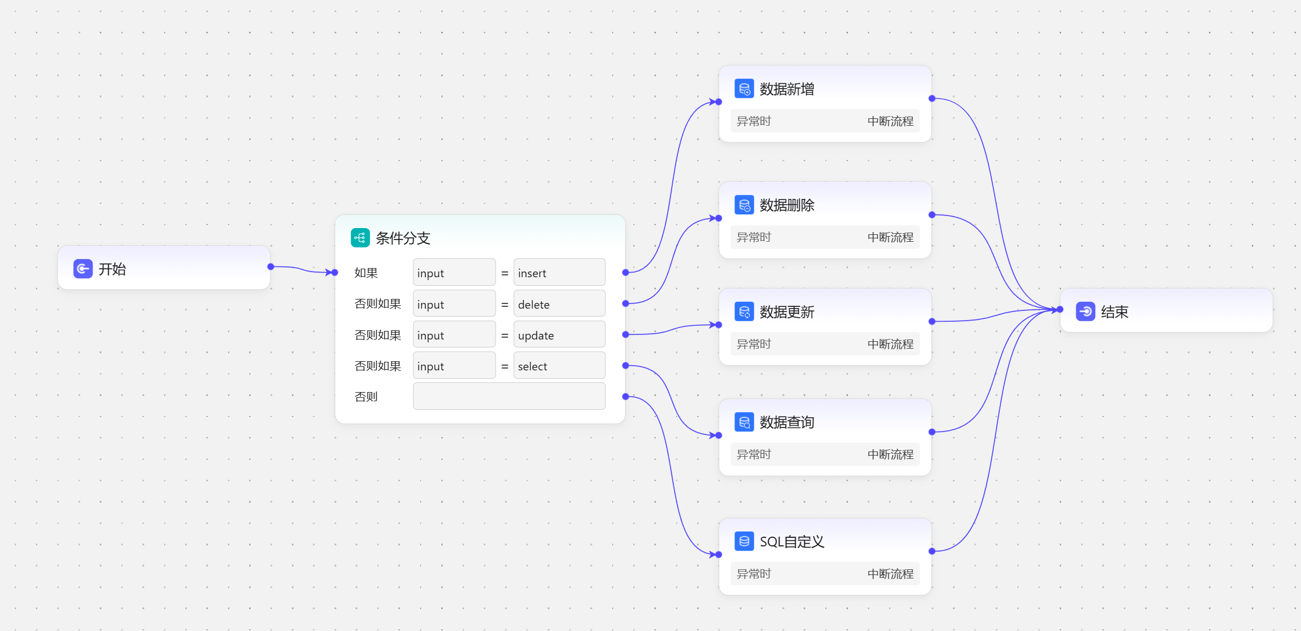The height and width of the screenshot is (631, 1301).
Task: Click the data delete node icon
Action: 744,205
